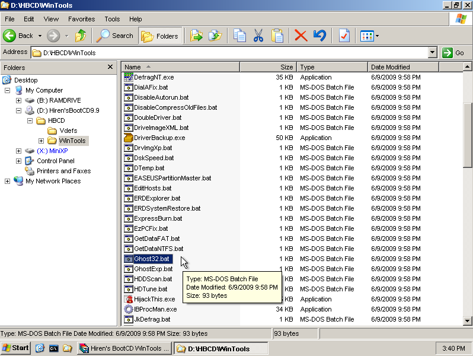The width and height of the screenshot is (473, 356).
Task: Click the red Delete icon
Action: point(301,36)
